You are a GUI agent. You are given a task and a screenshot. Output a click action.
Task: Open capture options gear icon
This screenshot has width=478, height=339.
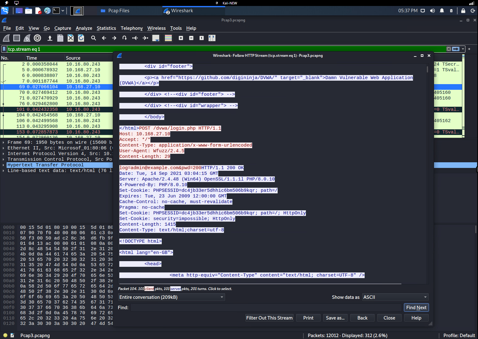pyautogui.click(x=37, y=38)
